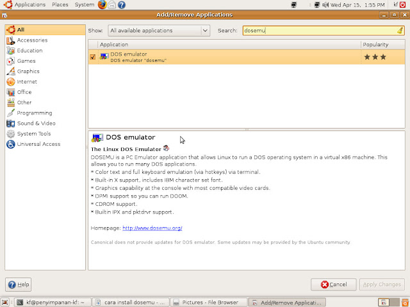
Task: Open the mail client icon in top panel
Action: click(x=112, y=4)
